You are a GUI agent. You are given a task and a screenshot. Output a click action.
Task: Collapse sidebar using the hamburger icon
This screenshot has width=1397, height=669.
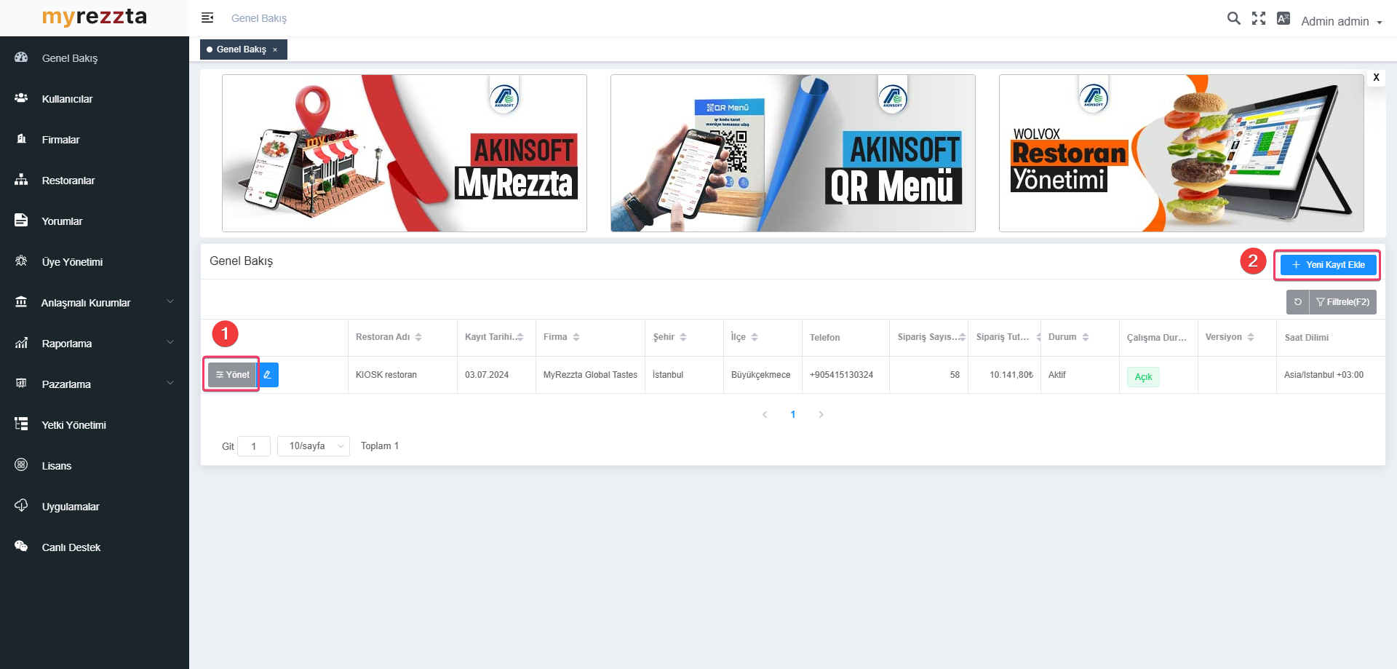tap(207, 17)
